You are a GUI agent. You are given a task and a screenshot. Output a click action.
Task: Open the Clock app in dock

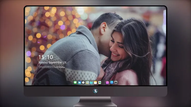pos(83,82)
